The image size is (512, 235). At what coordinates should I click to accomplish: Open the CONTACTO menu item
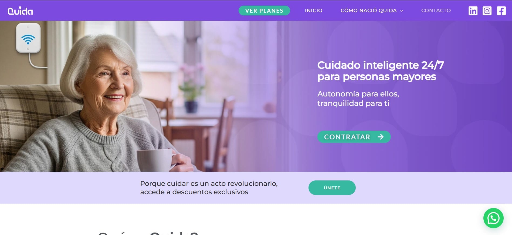[436, 11]
